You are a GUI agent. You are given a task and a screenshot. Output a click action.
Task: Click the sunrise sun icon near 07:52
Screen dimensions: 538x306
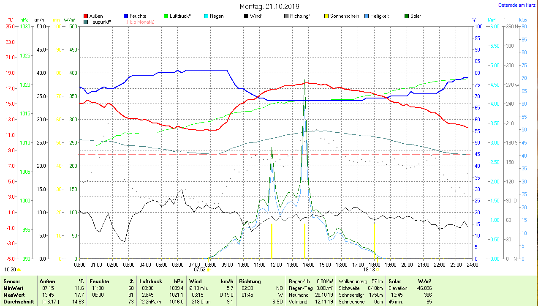pos(208,269)
